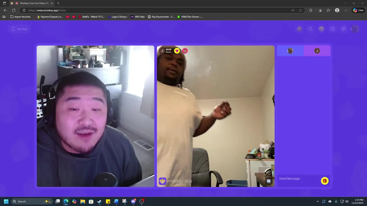Open the match history clock icon

pyautogui.click(x=333, y=29)
